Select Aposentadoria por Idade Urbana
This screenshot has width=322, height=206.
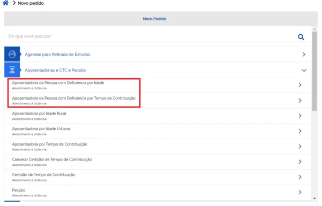[x=158, y=131]
